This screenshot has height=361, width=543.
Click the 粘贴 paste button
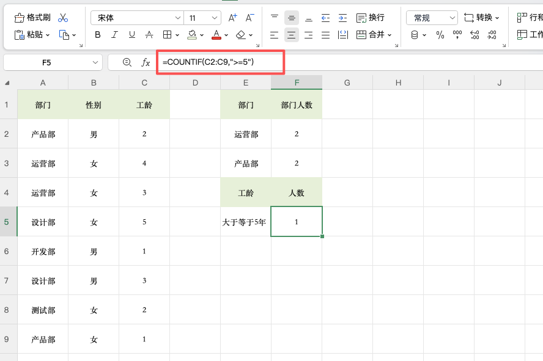click(32, 35)
